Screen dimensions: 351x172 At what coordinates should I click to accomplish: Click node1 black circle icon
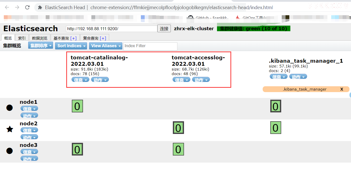[x=9, y=108]
